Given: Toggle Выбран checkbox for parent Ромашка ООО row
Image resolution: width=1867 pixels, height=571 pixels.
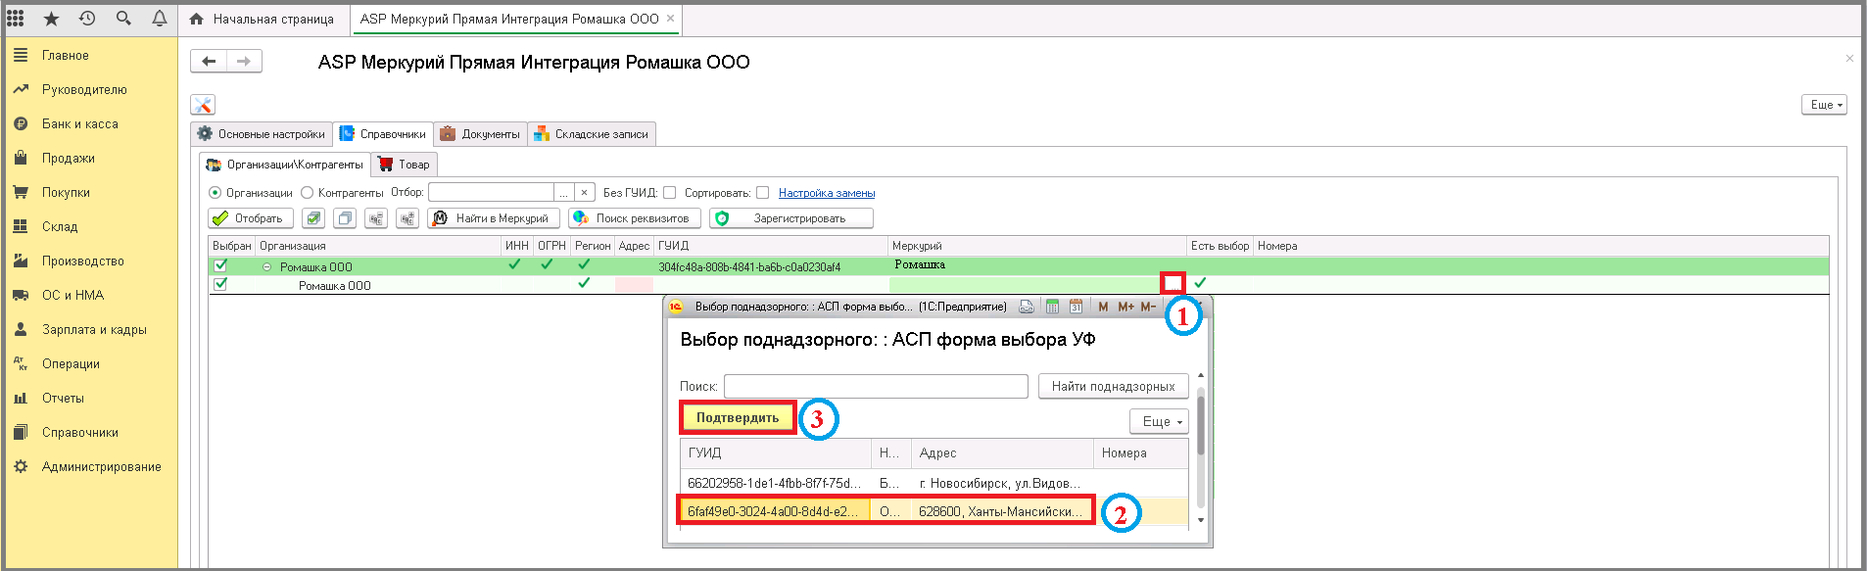Looking at the screenshot, I should click(x=220, y=265).
